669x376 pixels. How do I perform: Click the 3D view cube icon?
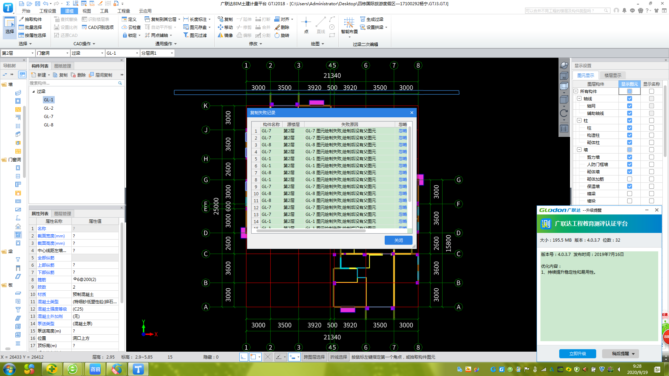tap(564, 76)
